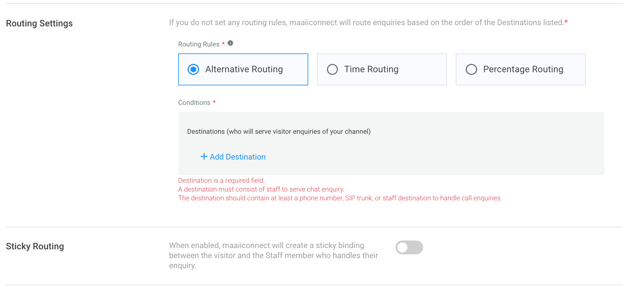This screenshot has width=624, height=287.
Task: Click the Routing Settings section heading
Action: tap(39, 23)
